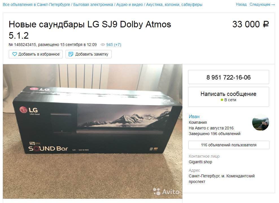Open the LG Sound Bar product photo
279x203 pixels.
click(x=93, y=131)
